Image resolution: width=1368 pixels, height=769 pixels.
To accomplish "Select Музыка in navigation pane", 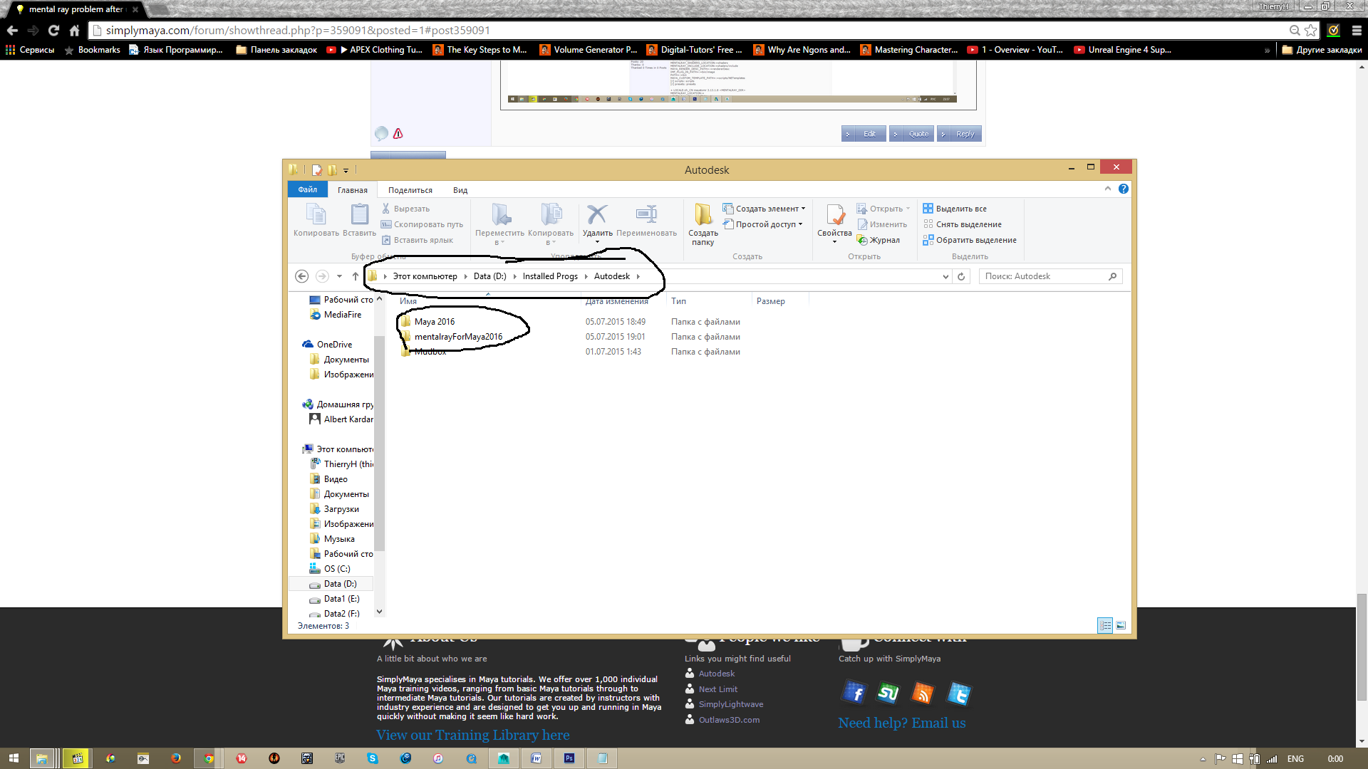I will point(339,539).
